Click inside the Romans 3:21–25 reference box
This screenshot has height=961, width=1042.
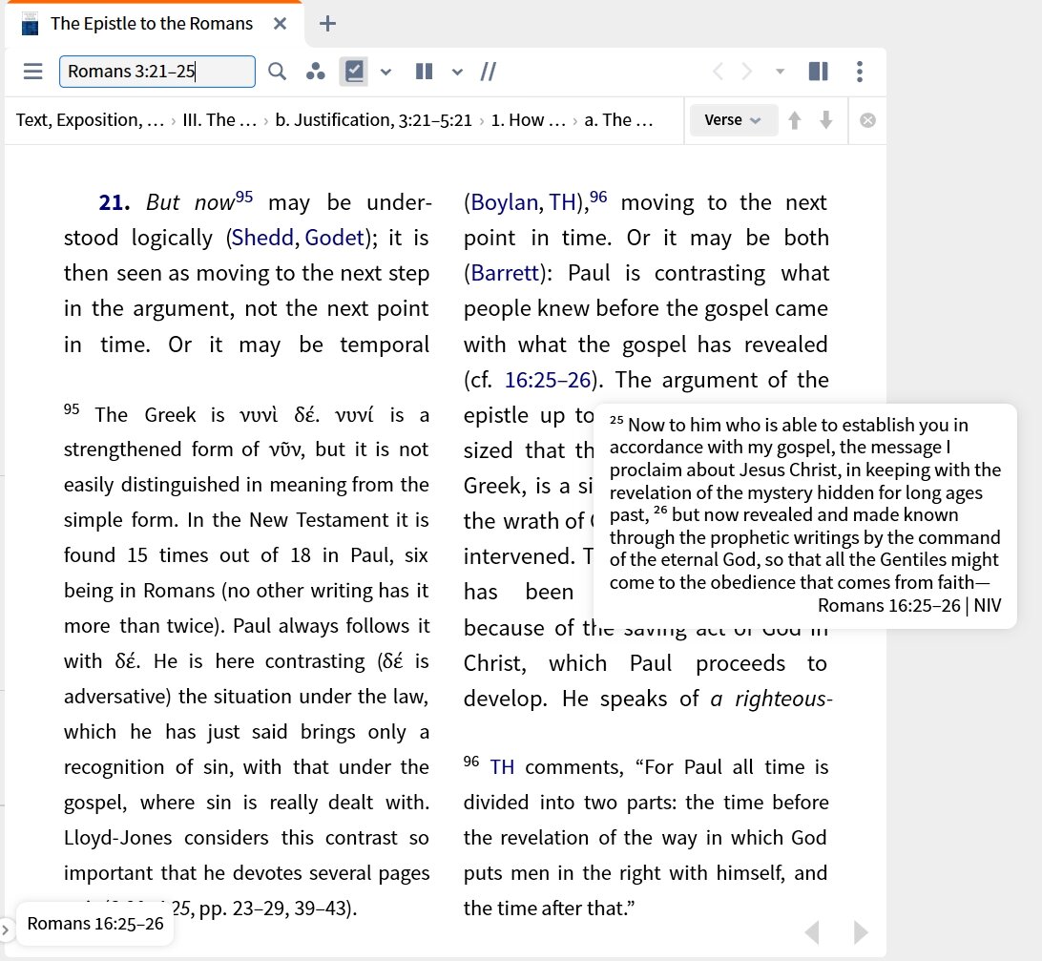click(x=156, y=72)
